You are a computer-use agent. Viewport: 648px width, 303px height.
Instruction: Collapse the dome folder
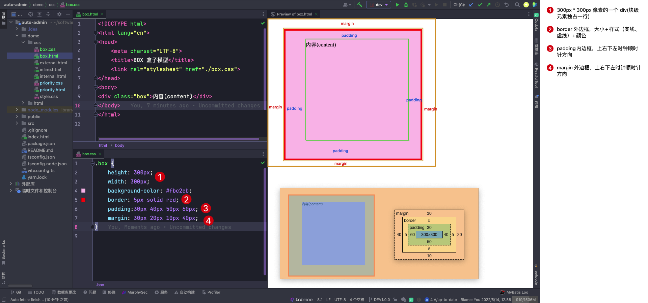tap(17, 36)
